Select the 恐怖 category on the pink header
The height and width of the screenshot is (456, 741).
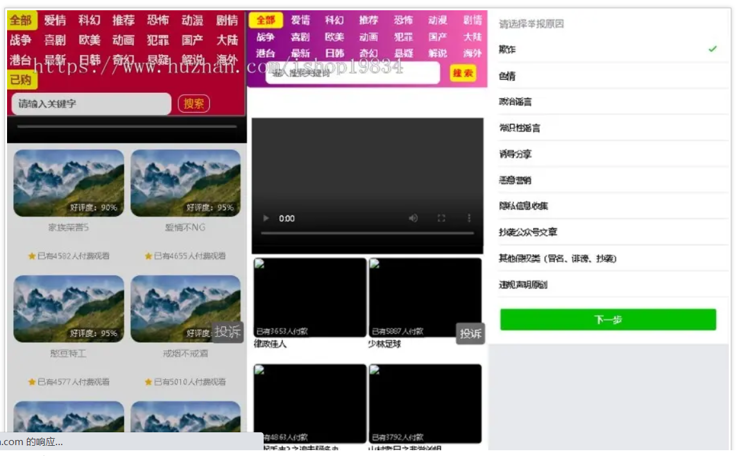point(403,20)
